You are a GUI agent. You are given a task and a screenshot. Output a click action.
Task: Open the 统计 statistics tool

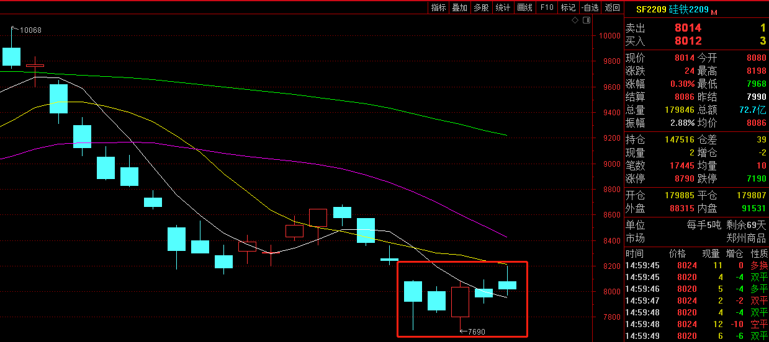pos(503,7)
